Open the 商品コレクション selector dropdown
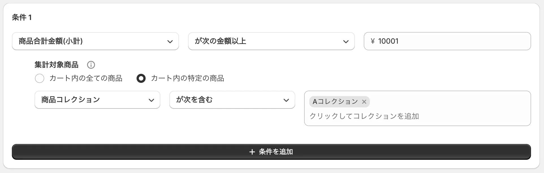Image resolution: width=544 pixels, height=173 pixels. coord(97,100)
